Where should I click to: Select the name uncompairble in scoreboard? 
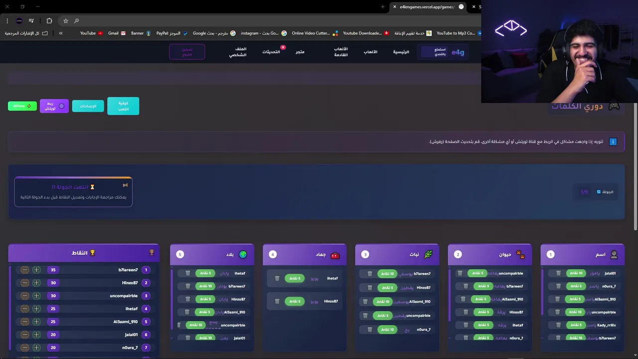coord(124,296)
